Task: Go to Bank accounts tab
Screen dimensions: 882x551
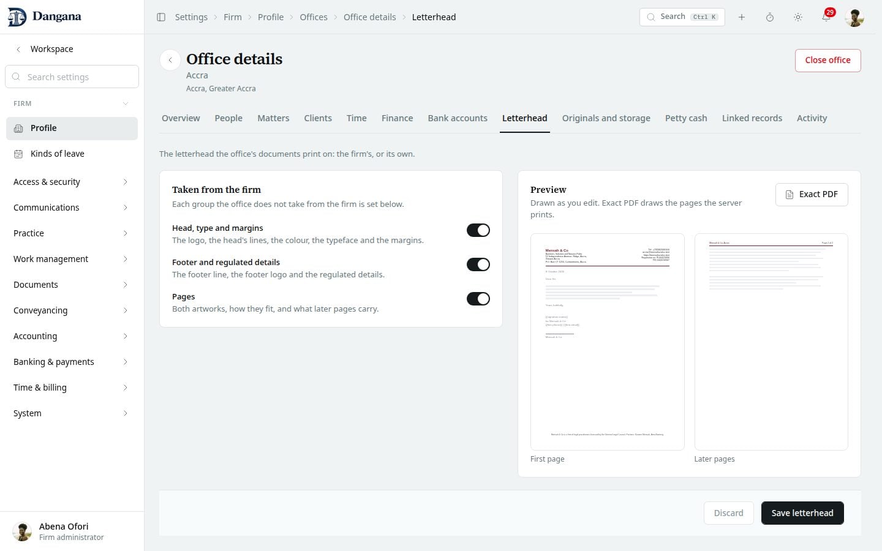Action: (x=458, y=118)
